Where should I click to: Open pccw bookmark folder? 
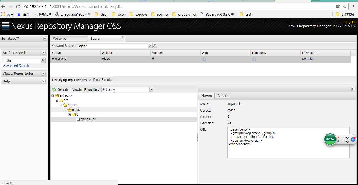click(119, 14)
